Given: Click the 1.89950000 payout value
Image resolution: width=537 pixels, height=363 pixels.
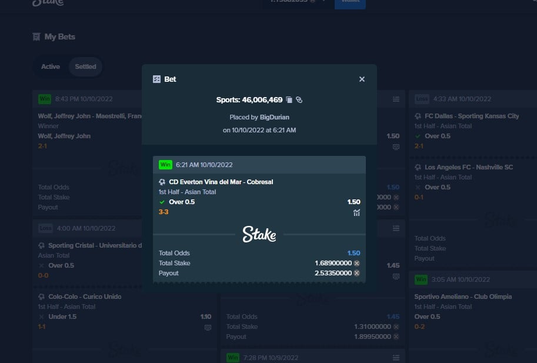Looking at the screenshot, I should (x=373, y=337).
